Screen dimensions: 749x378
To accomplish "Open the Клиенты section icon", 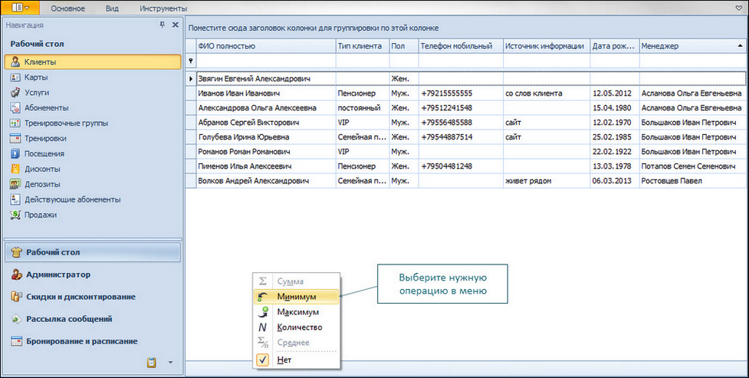I will (15, 62).
